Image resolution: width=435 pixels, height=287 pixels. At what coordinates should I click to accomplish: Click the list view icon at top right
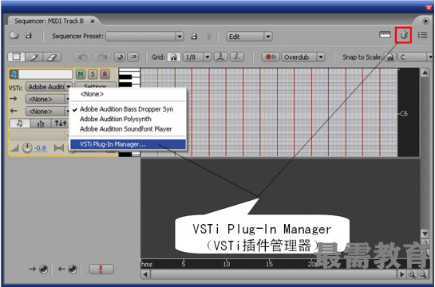point(422,35)
